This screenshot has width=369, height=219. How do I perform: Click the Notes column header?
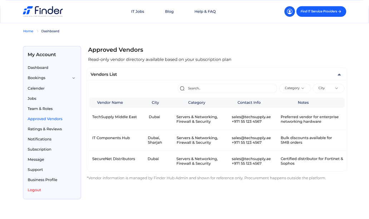[303, 103]
